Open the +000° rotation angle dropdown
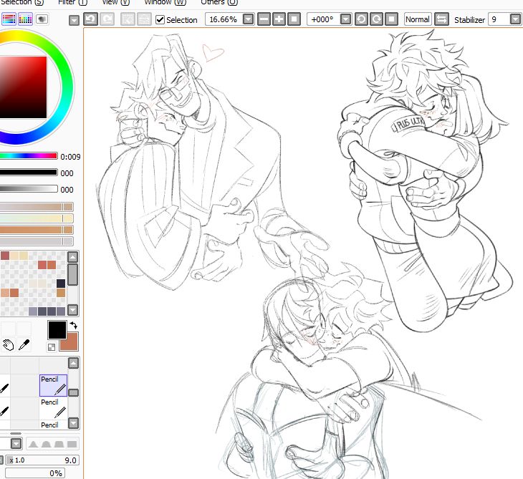The image size is (523, 479). (345, 19)
